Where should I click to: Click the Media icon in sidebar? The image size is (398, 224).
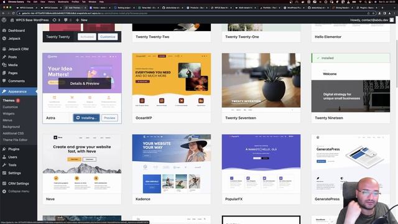pyautogui.click(x=4, y=65)
